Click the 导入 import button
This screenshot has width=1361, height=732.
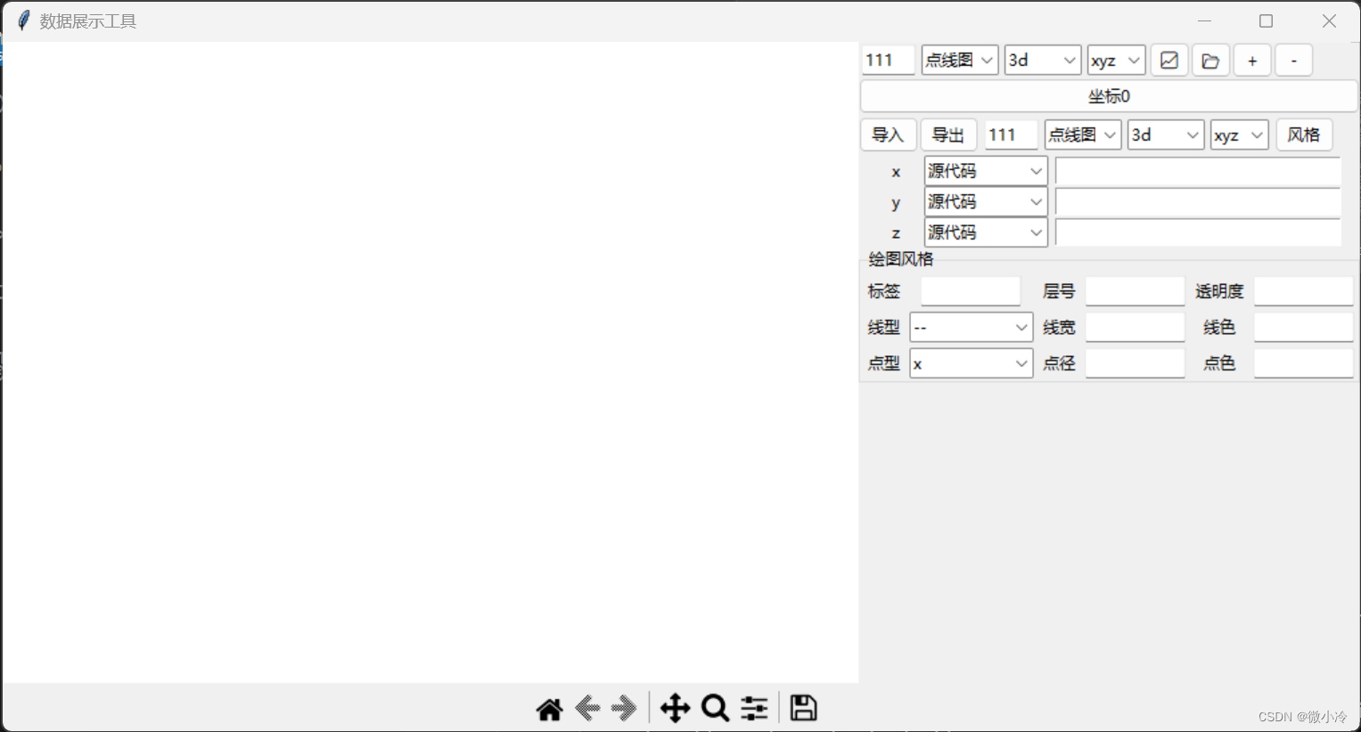[x=888, y=135]
